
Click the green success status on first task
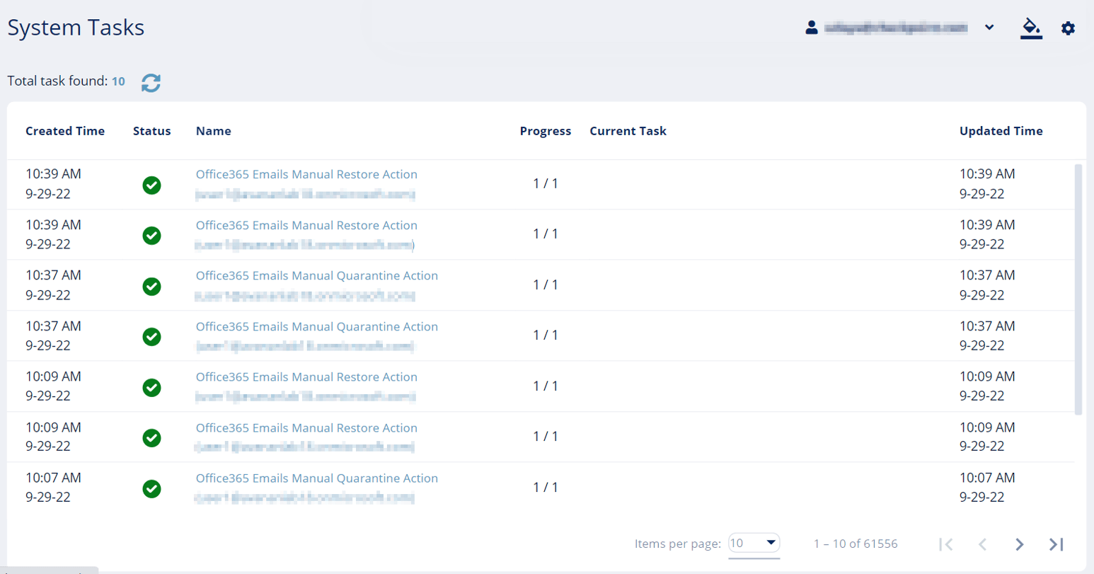(151, 185)
